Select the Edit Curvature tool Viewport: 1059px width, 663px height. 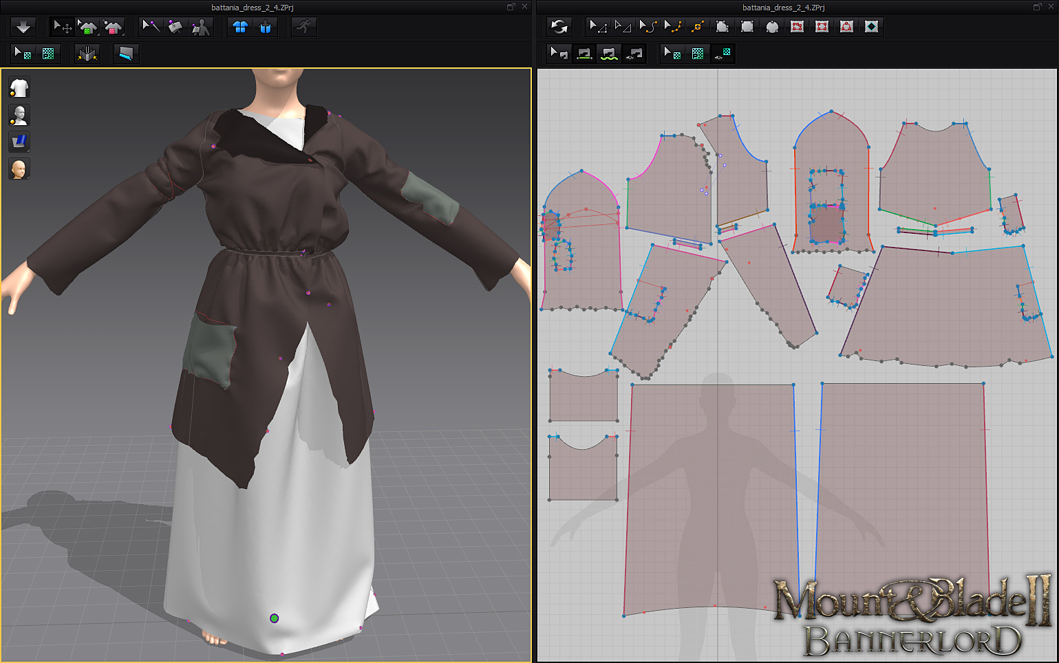pyautogui.click(x=648, y=27)
